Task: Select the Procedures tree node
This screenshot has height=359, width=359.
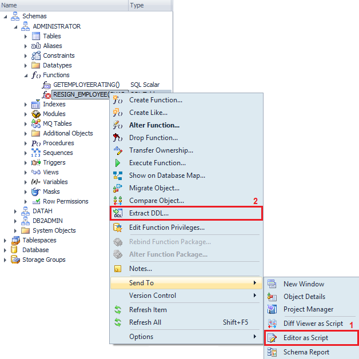Action: 58,143
